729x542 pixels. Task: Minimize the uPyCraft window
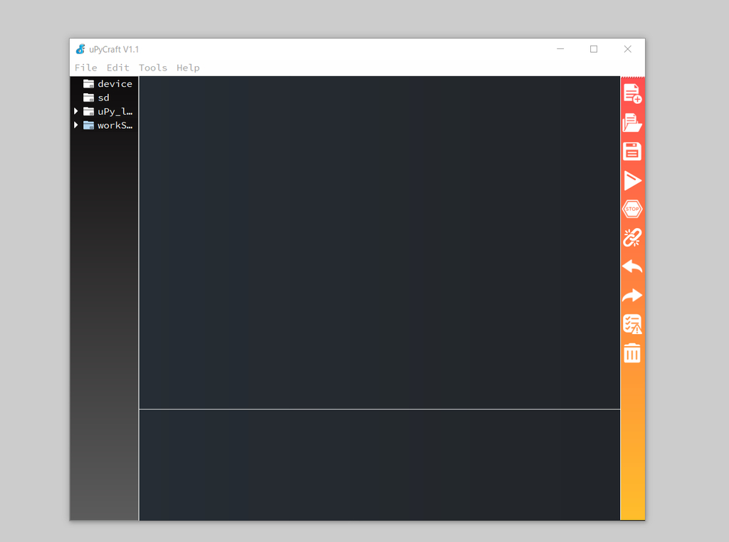tap(560, 49)
